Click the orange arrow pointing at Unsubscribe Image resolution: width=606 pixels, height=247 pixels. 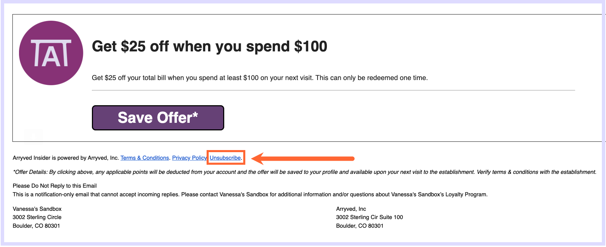click(303, 159)
